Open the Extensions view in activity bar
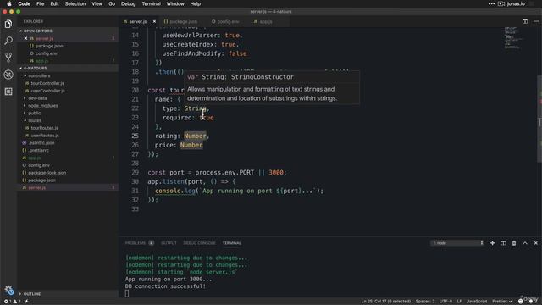Screen dimensions: 542x305 pos(8,91)
